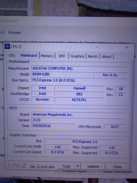137x183 pixels.
Task: Click the B85M-E/BR model value
Action: (x=62, y=74)
